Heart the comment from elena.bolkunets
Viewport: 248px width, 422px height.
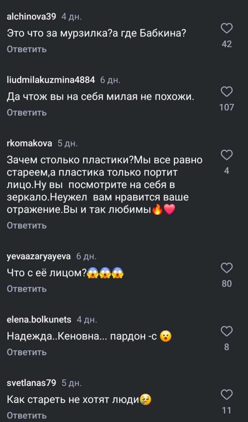226,331
